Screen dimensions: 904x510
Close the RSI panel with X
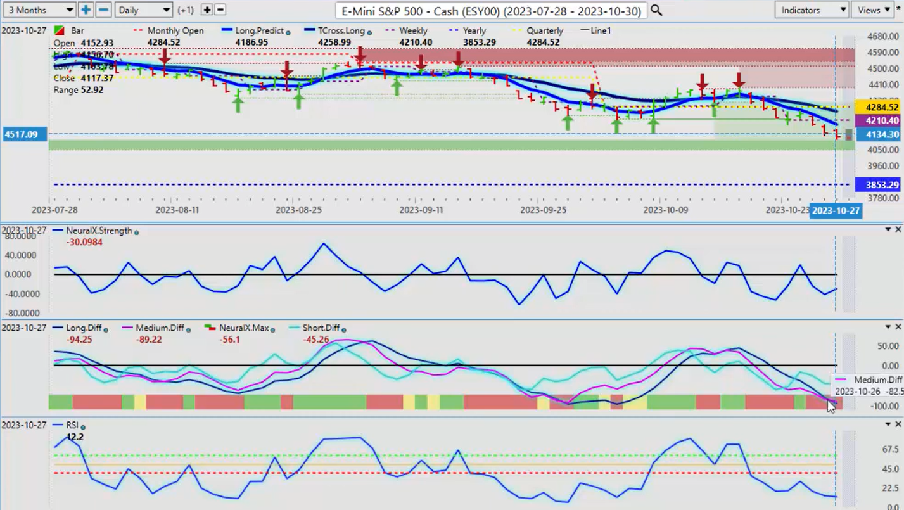(898, 424)
